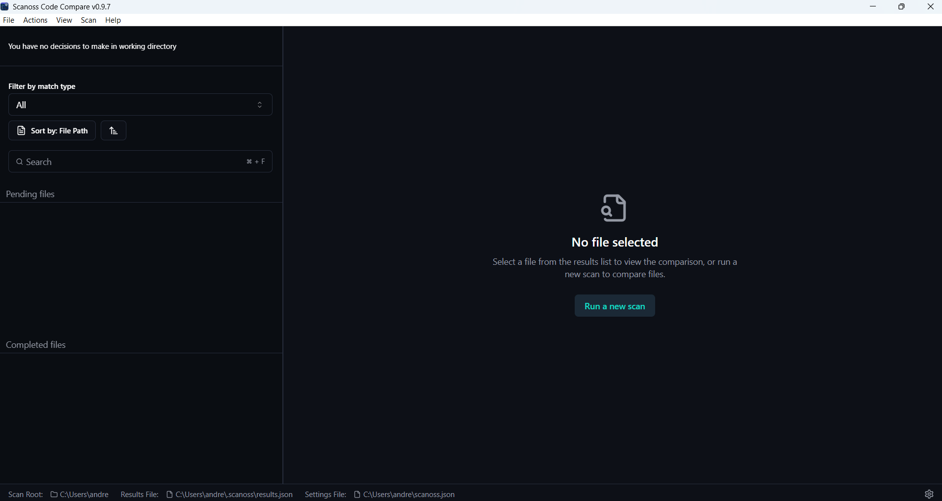Click the Results File path results.json
The image size is (942, 501).
click(x=230, y=495)
